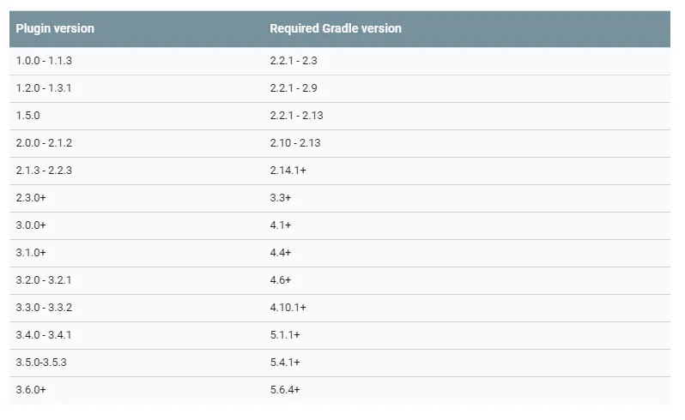The image size is (685, 420).
Task: Select the plugin version 1.2.0 - 1.3.1 cell
Action: pos(50,88)
